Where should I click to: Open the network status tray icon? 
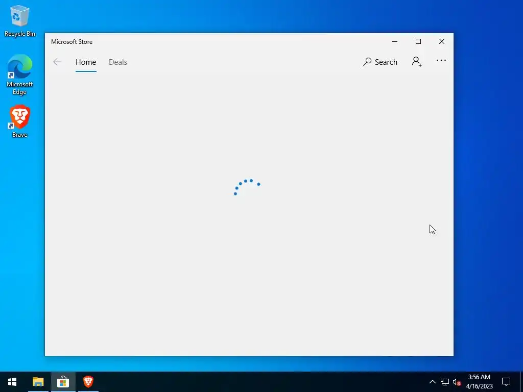coord(445,382)
